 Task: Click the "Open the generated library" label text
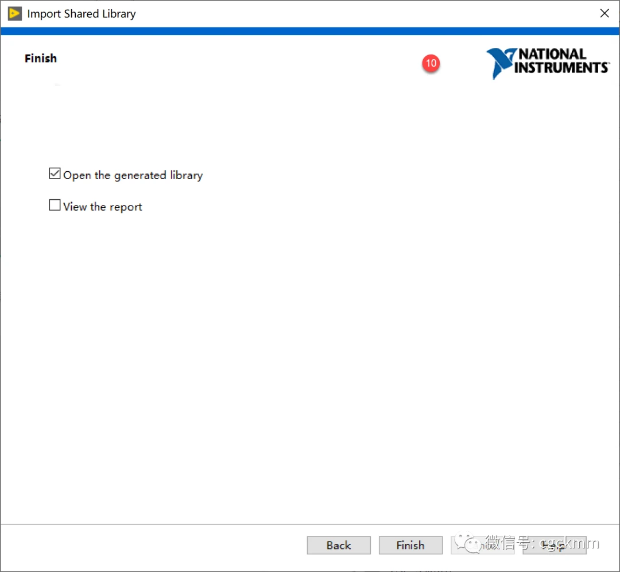tap(133, 175)
